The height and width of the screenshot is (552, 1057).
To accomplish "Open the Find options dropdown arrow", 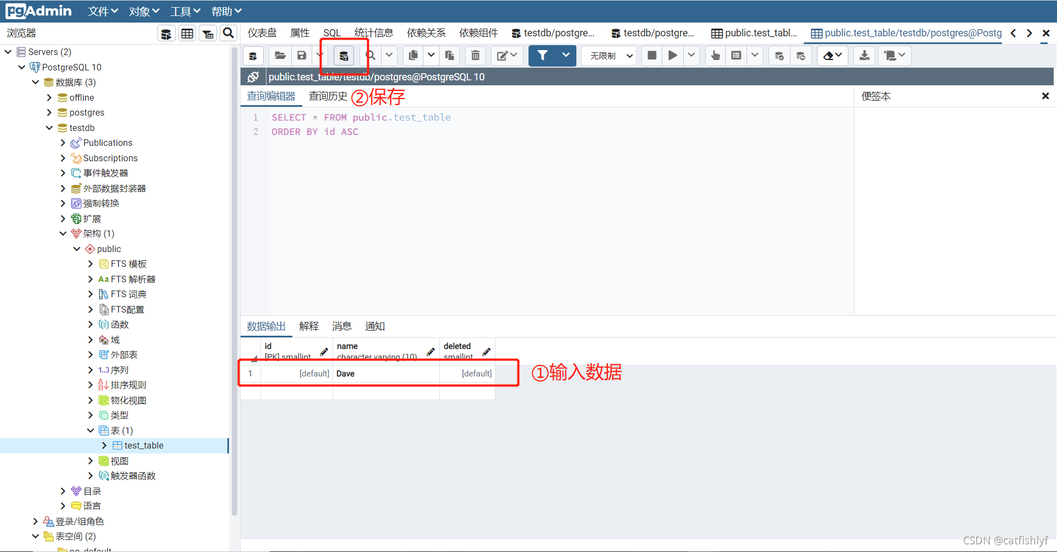I will pos(389,56).
